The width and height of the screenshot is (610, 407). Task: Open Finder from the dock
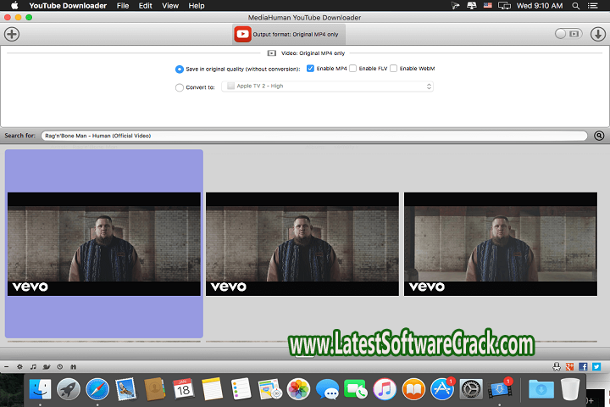[x=40, y=389]
